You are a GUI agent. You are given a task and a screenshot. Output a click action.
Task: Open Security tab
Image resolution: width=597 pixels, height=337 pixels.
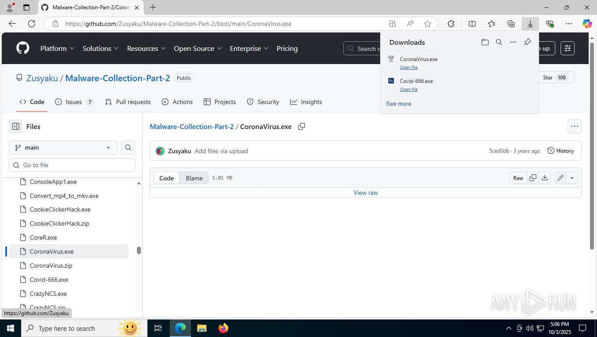(x=263, y=102)
